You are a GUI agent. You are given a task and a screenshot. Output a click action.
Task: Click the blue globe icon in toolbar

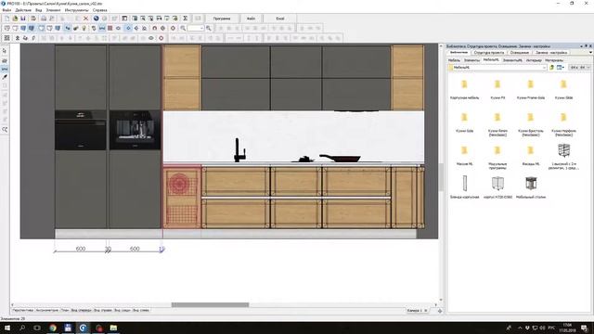[97, 19]
